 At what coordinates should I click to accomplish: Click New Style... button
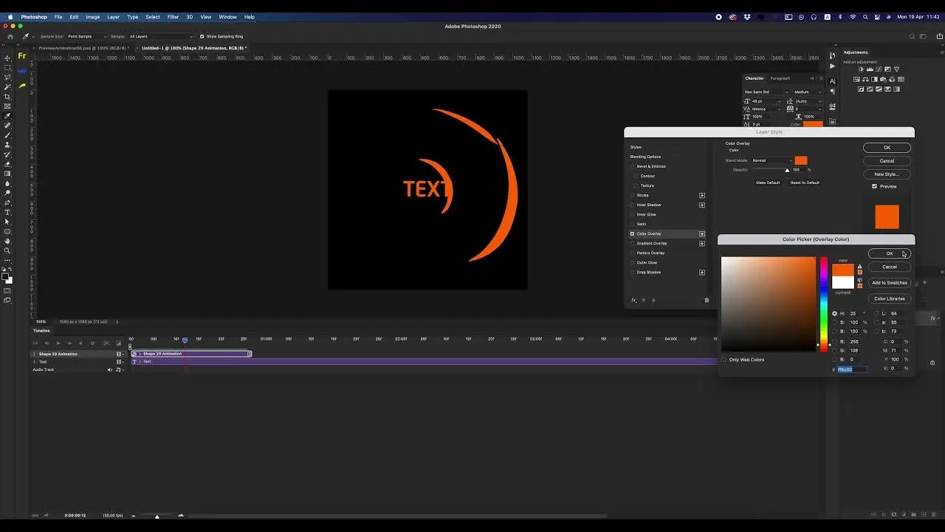887,174
